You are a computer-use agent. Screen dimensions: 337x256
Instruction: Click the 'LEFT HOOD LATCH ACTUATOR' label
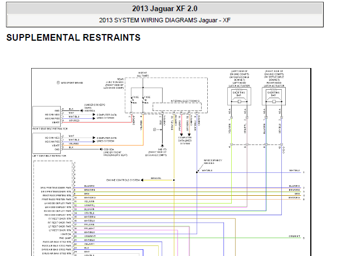(239, 84)
